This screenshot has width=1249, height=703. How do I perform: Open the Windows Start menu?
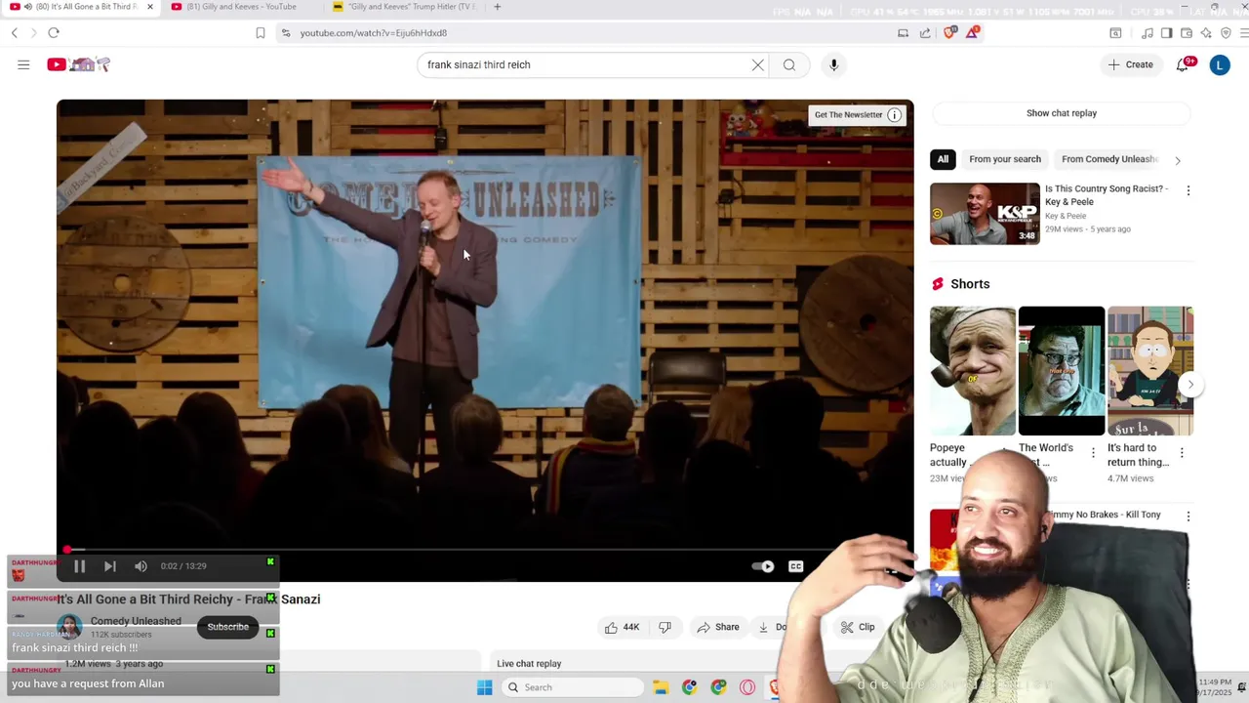(x=484, y=687)
